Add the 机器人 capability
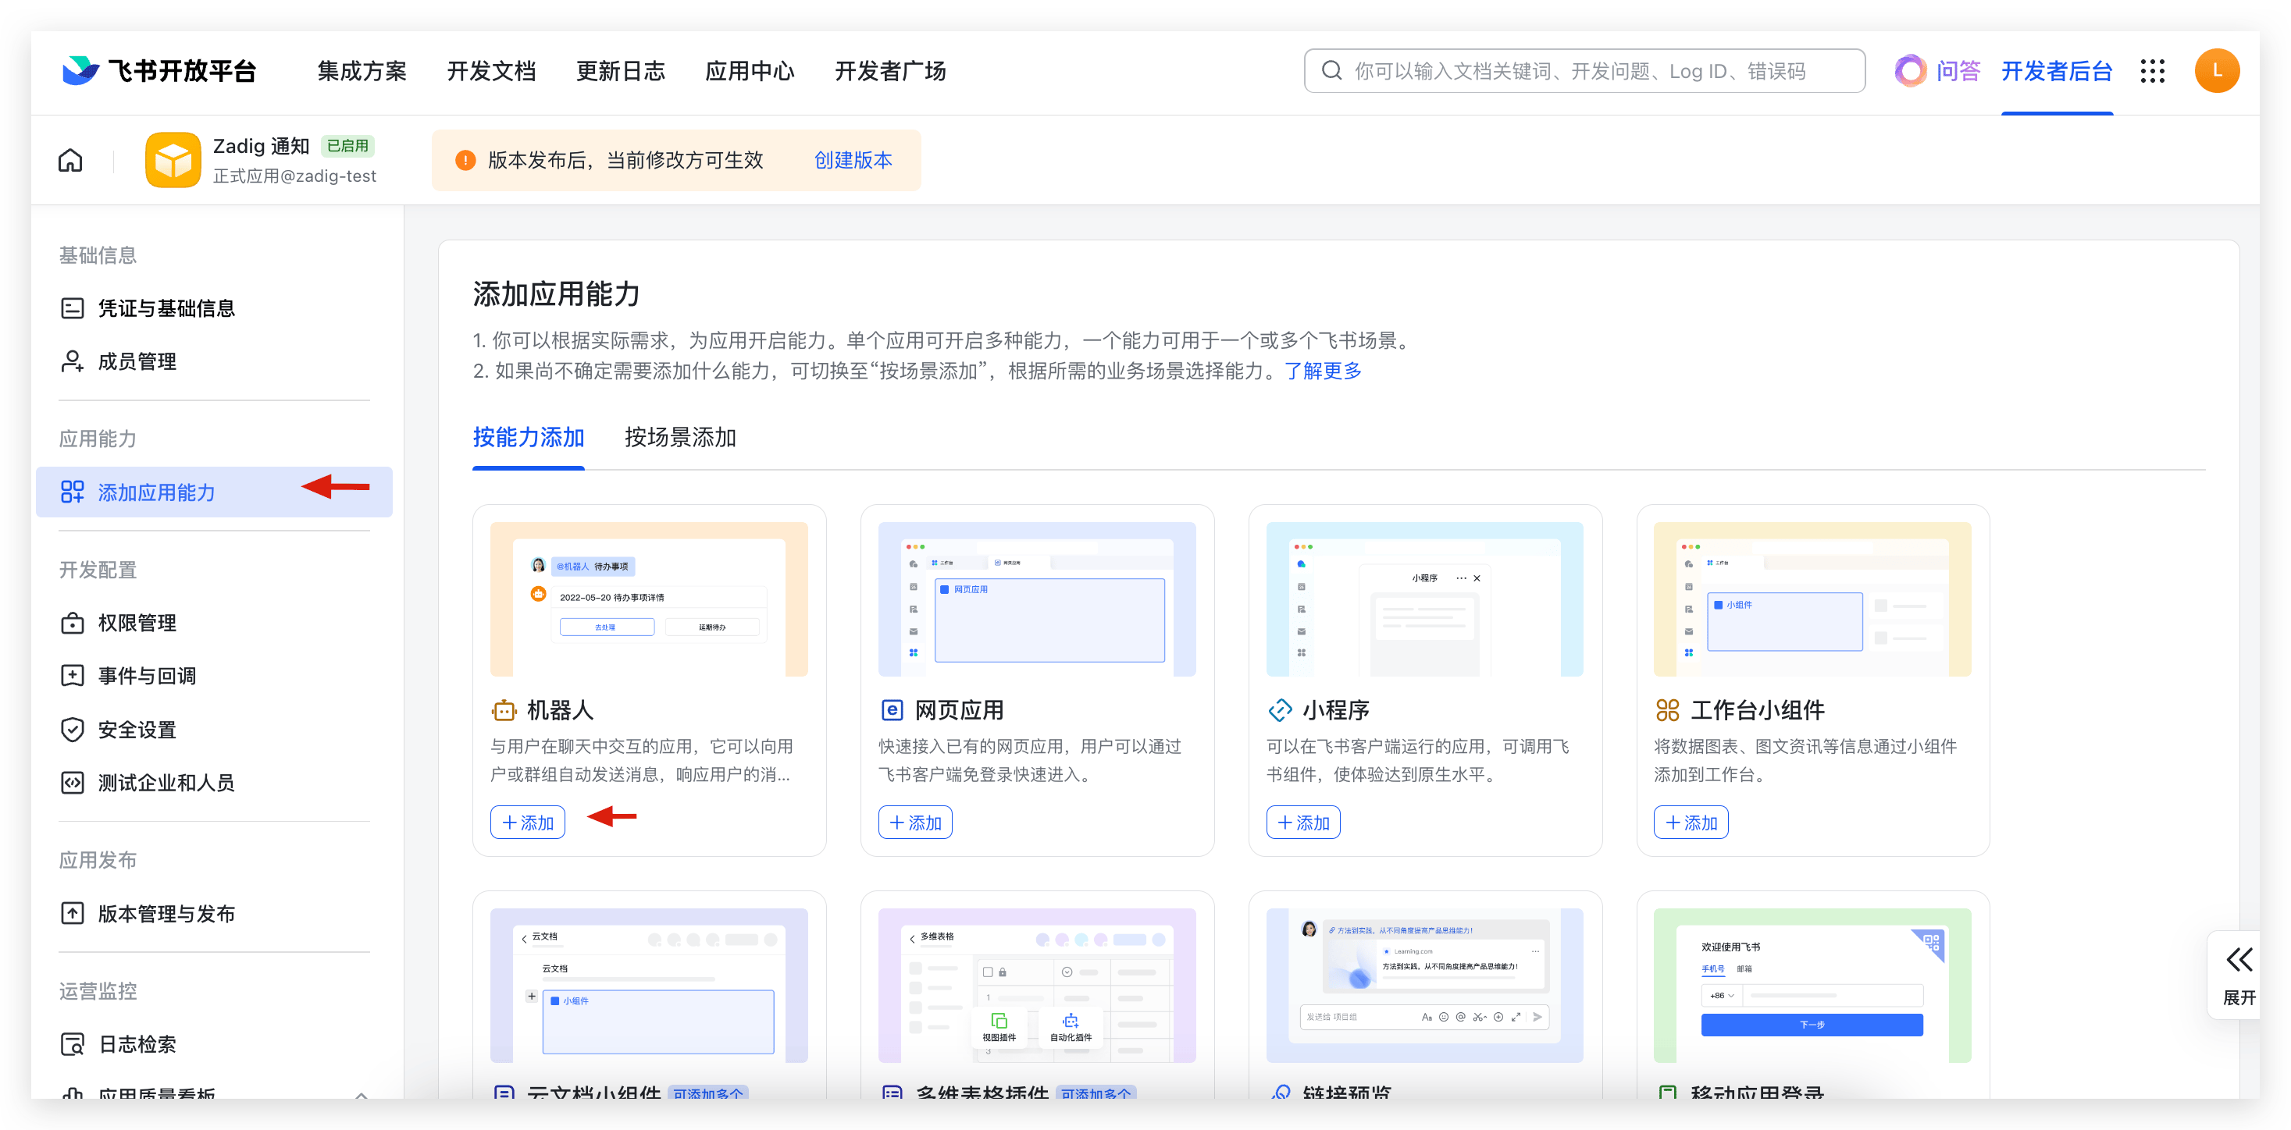The height and width of the screenshot is (1130, 2291). click(527, 823)
